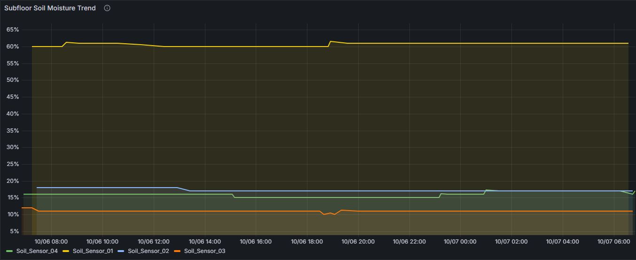
Task: Click the 25% y-axis label
Action: [13, 164]
